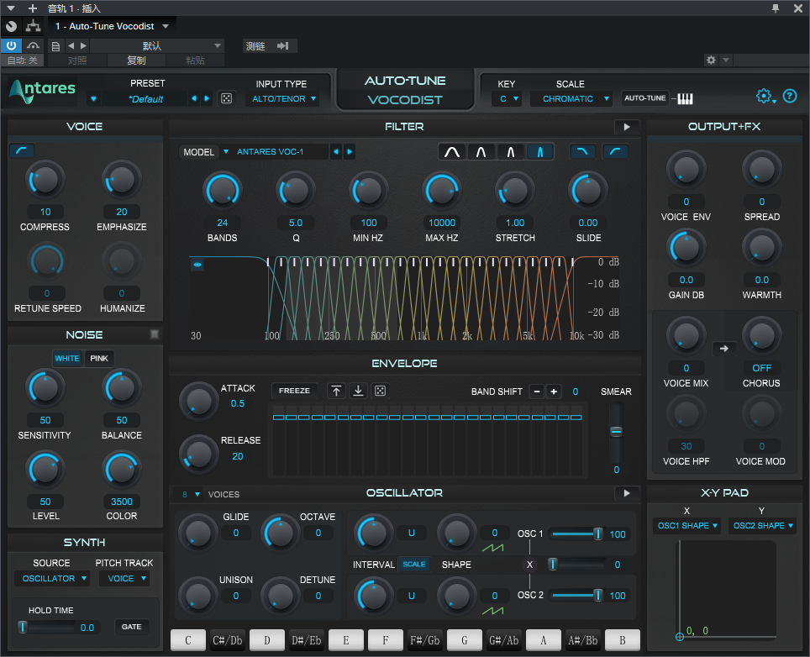Click the envelope set-all-to-maximum arrow icon
The image size is (810, 657).
(x=336, y=391)
